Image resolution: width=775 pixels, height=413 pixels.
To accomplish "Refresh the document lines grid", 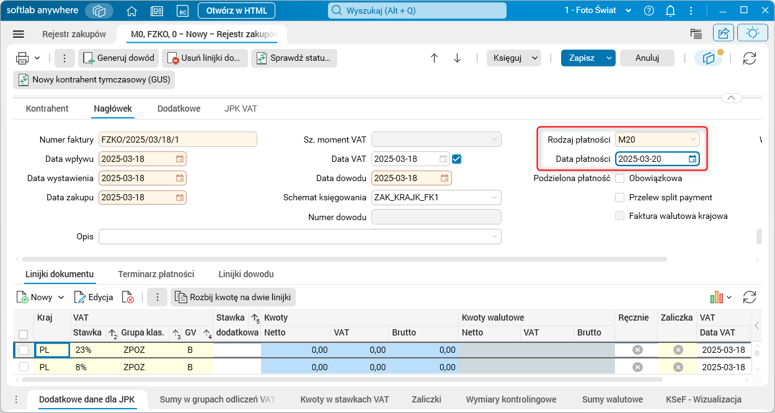I will pyautogui.click(x=750, y=297).
